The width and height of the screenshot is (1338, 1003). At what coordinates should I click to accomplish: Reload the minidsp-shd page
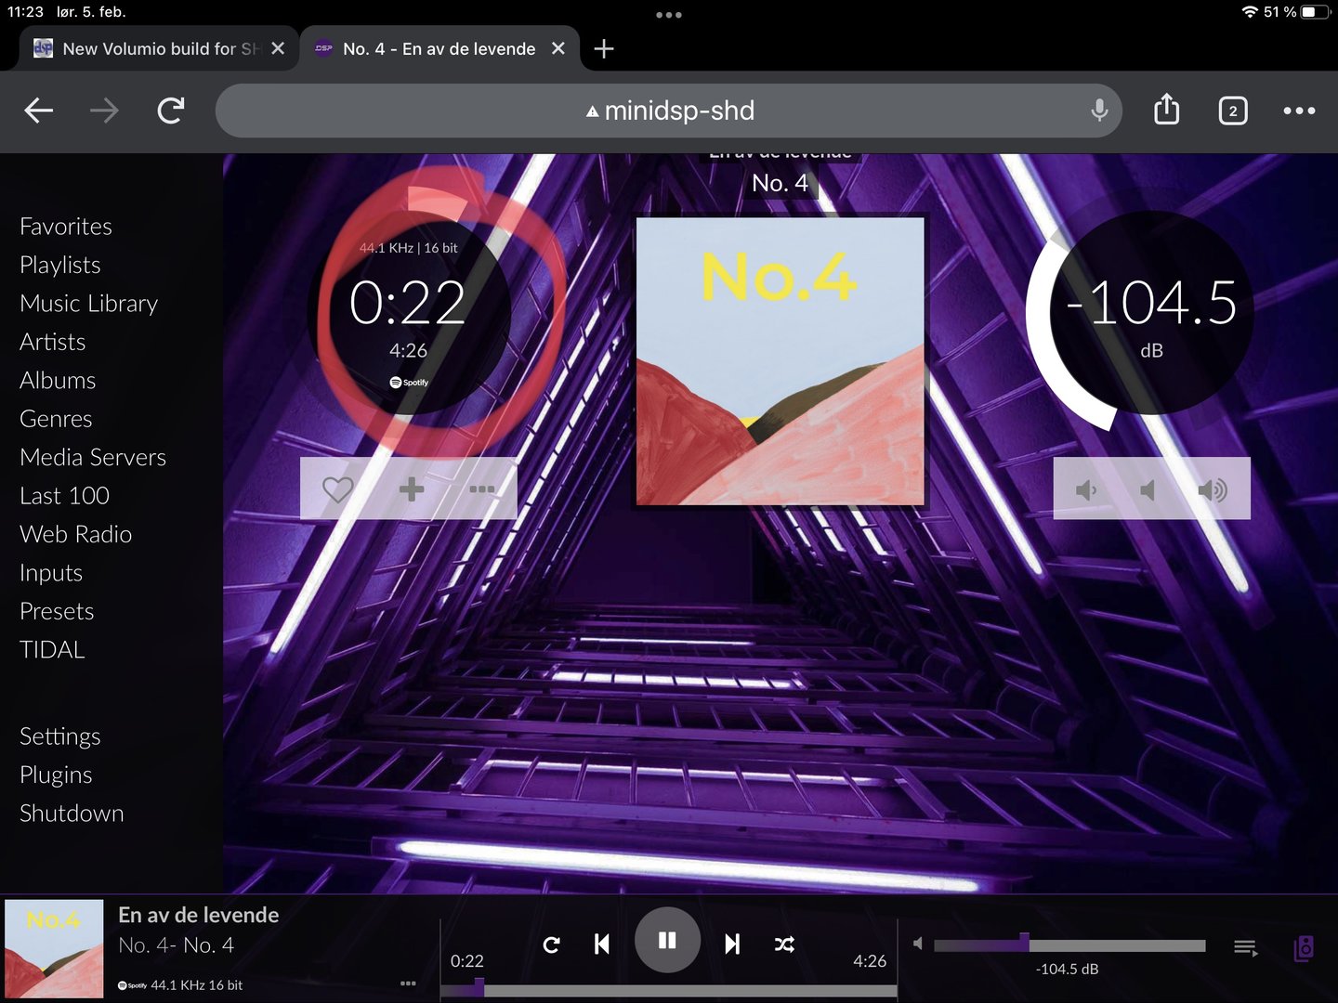171,111
